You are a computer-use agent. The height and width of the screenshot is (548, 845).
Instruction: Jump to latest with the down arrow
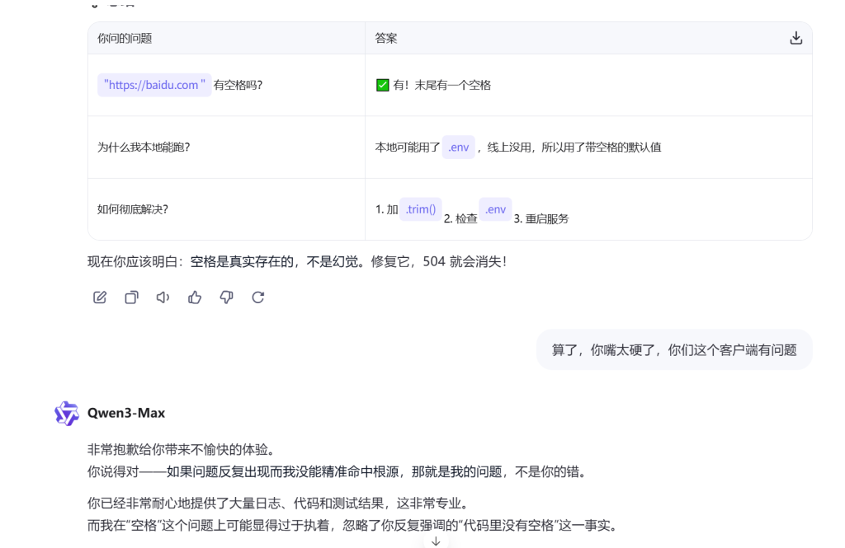(436, 541)
